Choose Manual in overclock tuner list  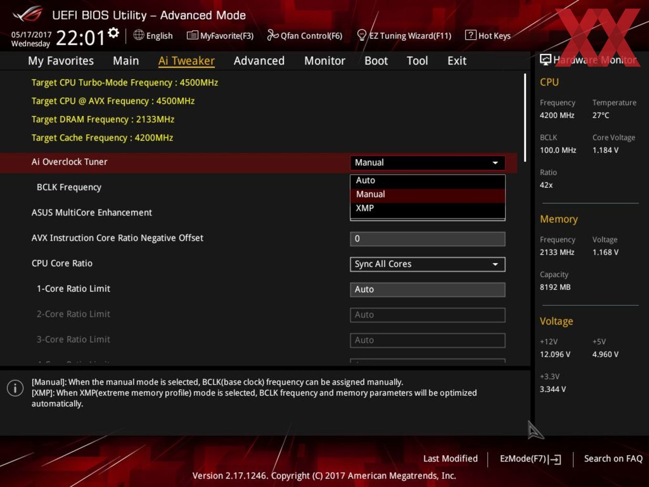pyautogui.click(x=428, y=194)
